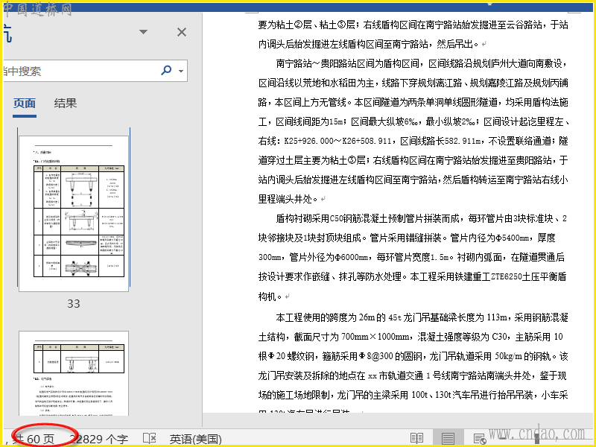This screenshot has width=596, height=447.
Task: Switch to the 结果 tab
Action: [x=66, y=103]
